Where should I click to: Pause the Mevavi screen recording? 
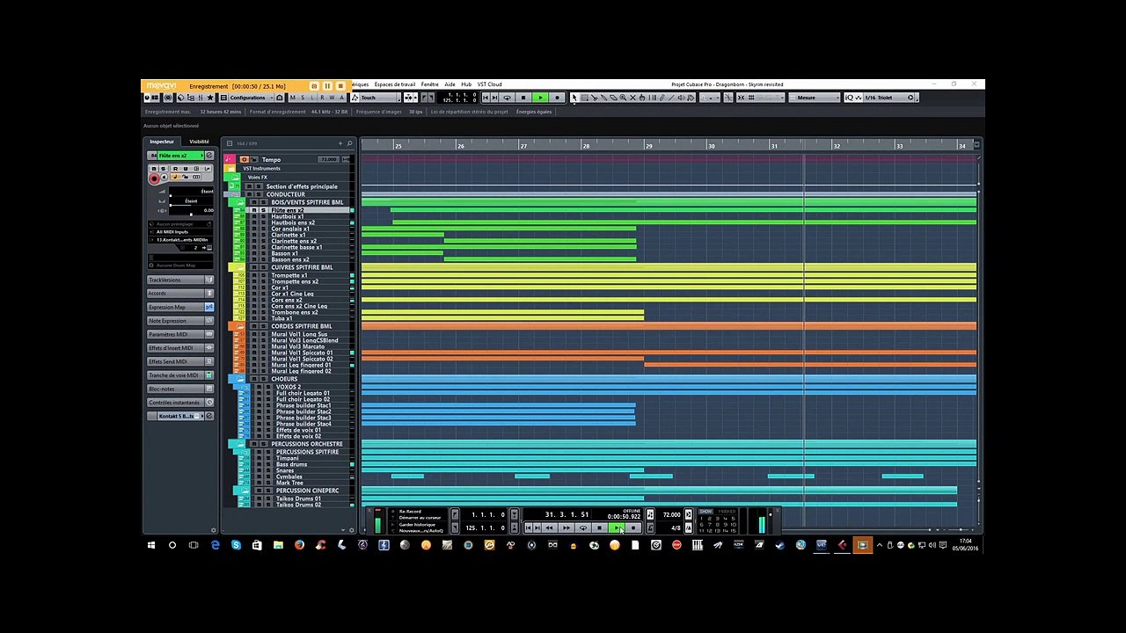tap(327, 86)
